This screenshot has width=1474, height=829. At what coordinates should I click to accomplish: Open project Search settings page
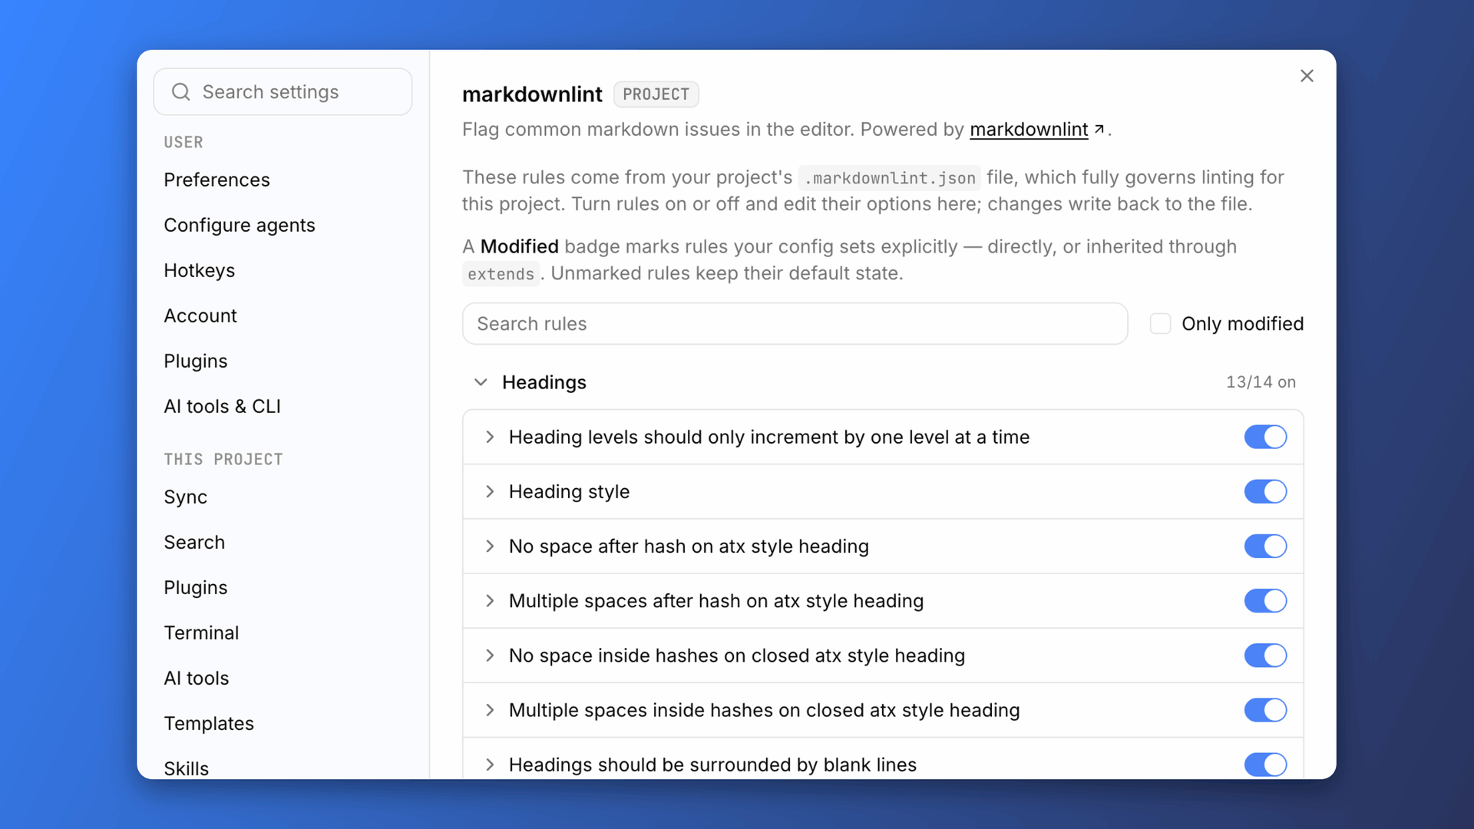coord(194,542)
